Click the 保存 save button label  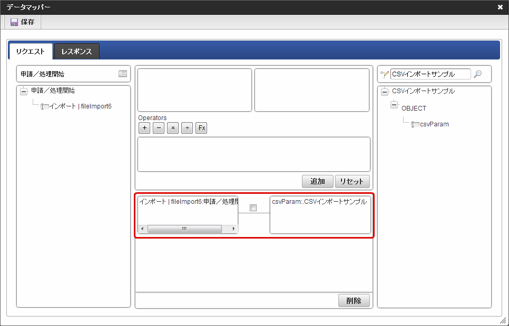tap(27, 22)
